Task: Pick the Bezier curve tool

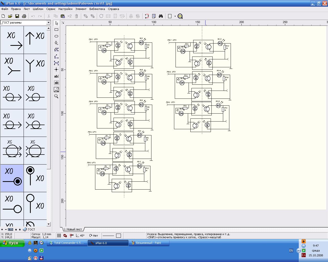Action: click(x=56, y=63)
